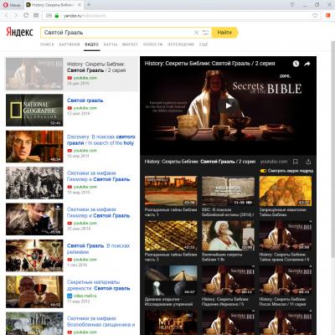
Task: Click the yellow Найти button
Action: (x=224, y=33)
